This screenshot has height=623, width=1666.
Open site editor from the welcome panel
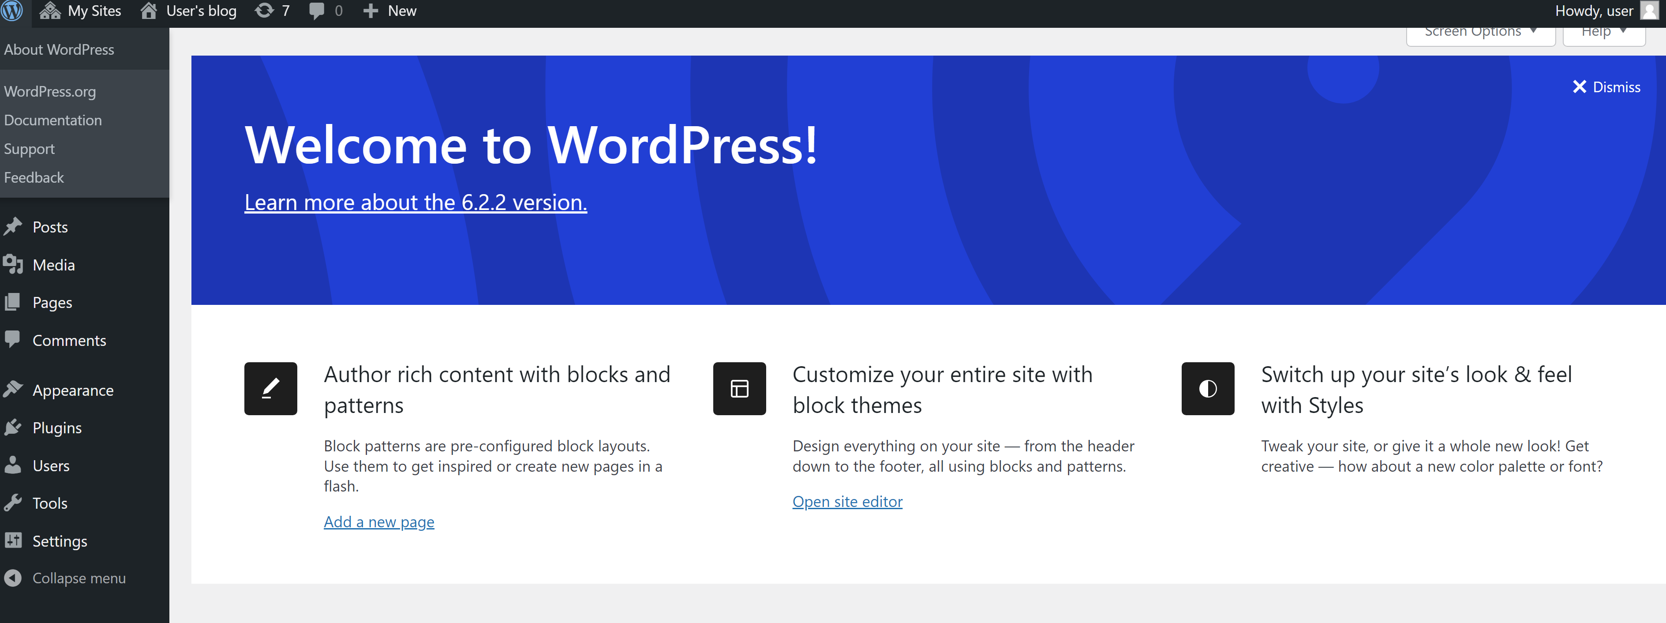point(847,501)
